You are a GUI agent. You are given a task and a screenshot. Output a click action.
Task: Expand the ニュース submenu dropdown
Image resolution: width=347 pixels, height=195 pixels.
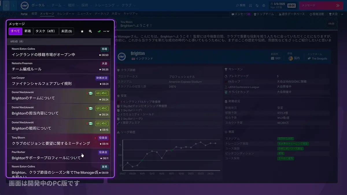coord(84,14)
